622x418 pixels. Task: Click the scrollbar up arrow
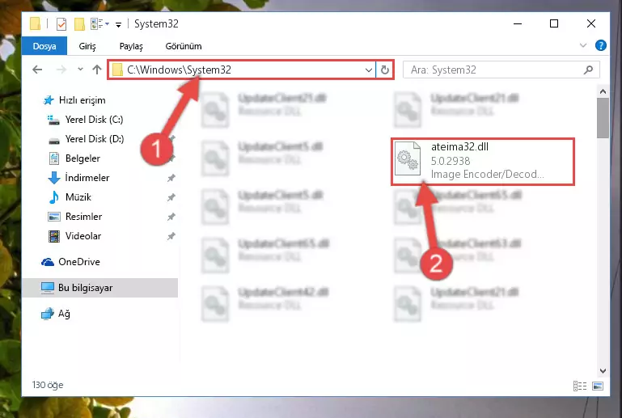[603, 91]
